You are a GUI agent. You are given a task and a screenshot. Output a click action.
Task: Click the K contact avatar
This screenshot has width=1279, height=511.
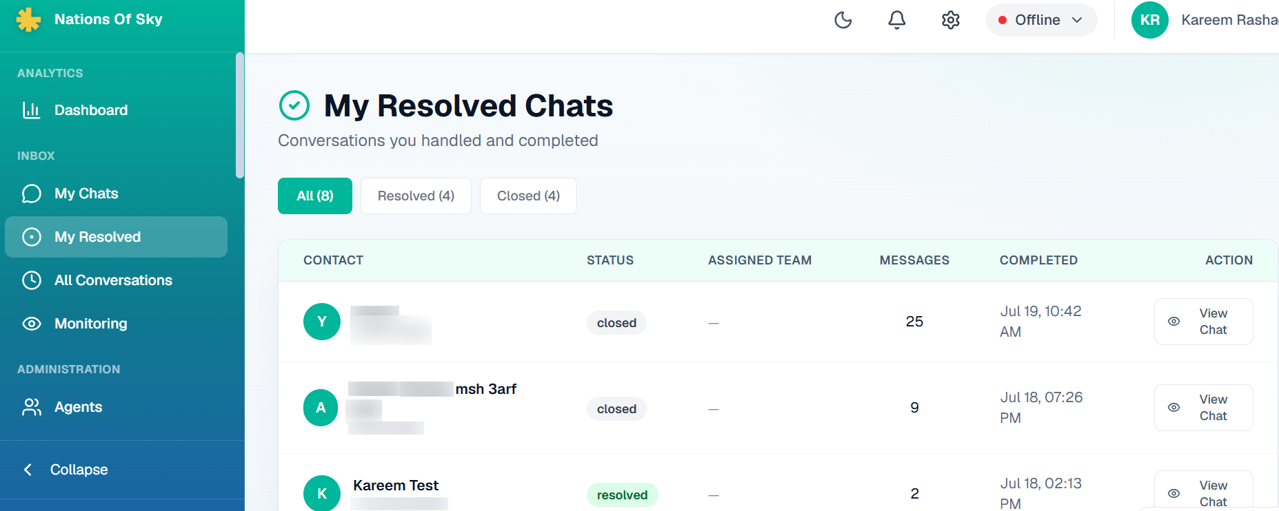[x=322, y=493]
